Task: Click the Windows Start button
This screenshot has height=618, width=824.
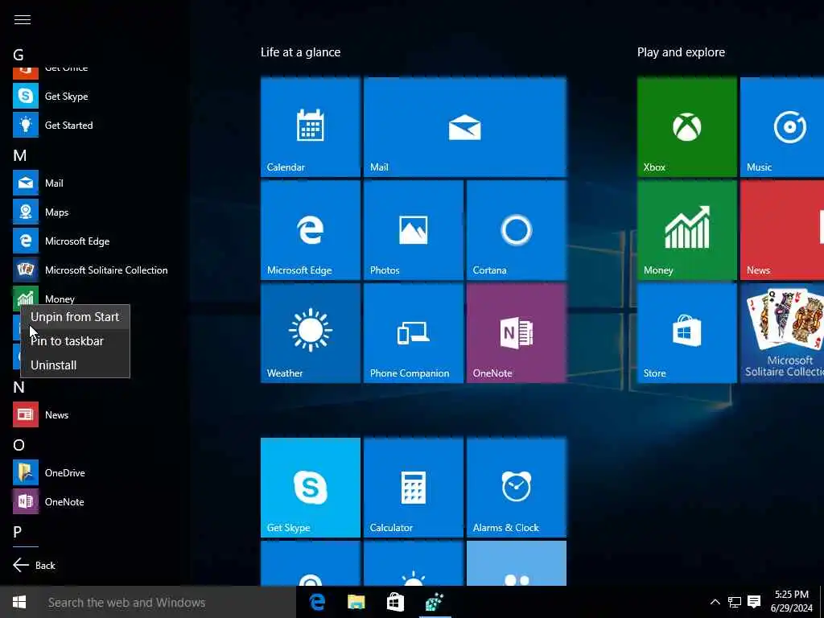Action: pyautogui.click(x=19, y=602)
